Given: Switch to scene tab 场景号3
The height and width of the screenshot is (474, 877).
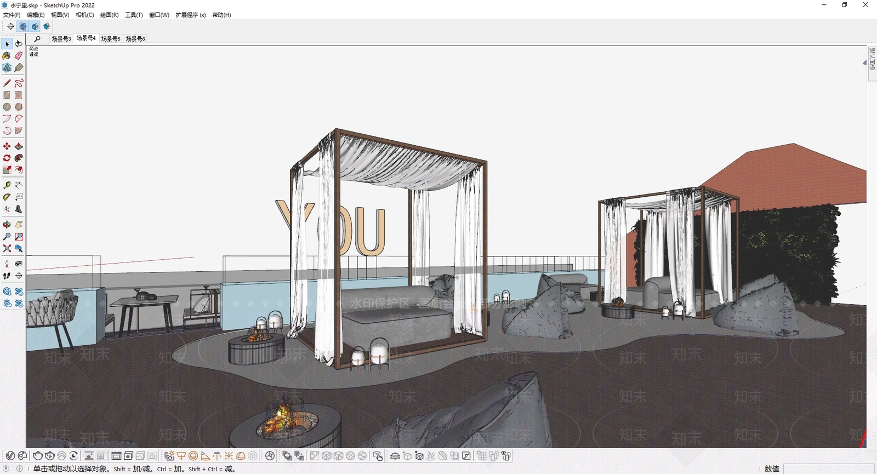Looking at the screenshot, I should (x=61, y=39).
